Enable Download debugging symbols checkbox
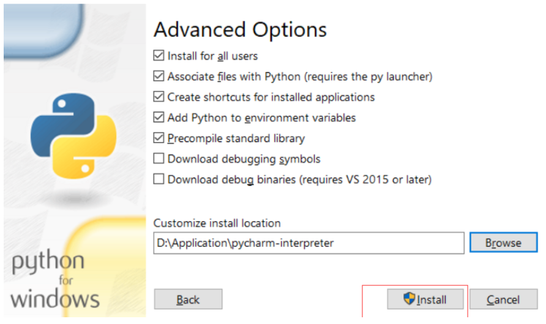Viewport: 546px width, 324px height. tap(159, 159)
